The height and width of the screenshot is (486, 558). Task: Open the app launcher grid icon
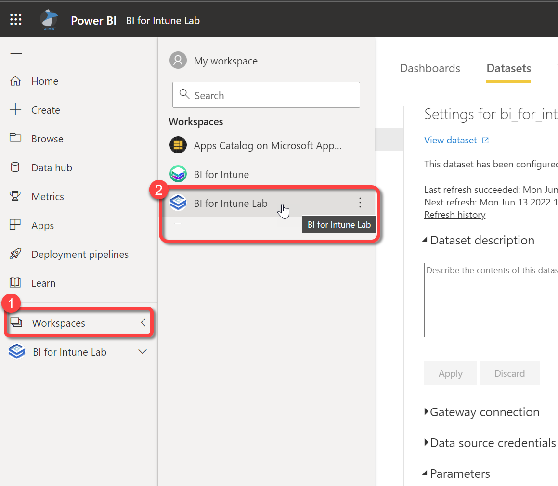click(16, 19)
